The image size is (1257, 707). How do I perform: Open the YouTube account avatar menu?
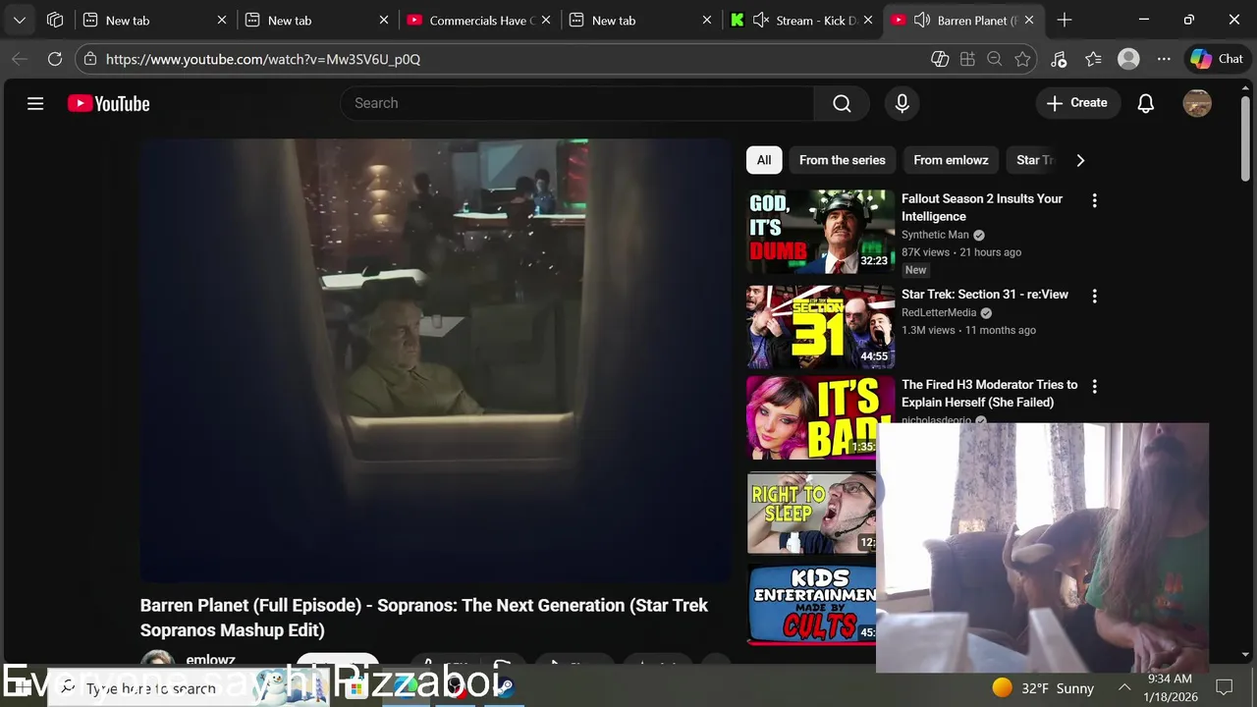point(1197,103)
